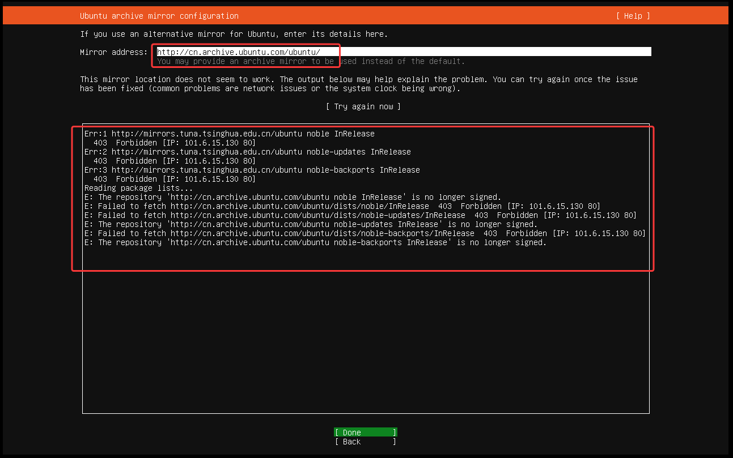Click the Reading package lists log line
This screenshot has width=733, height=458.
(x=138, y=188)
